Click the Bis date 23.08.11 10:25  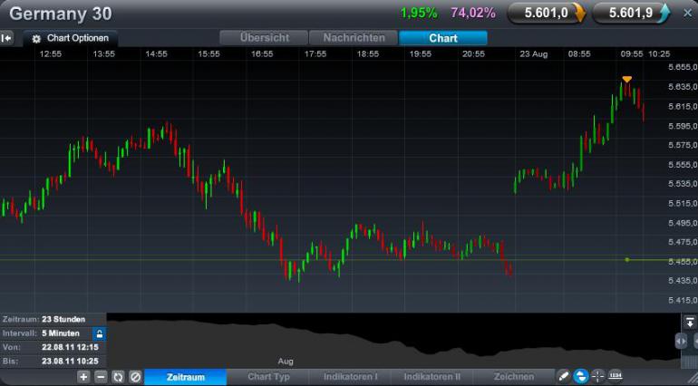tap(71, 361)
